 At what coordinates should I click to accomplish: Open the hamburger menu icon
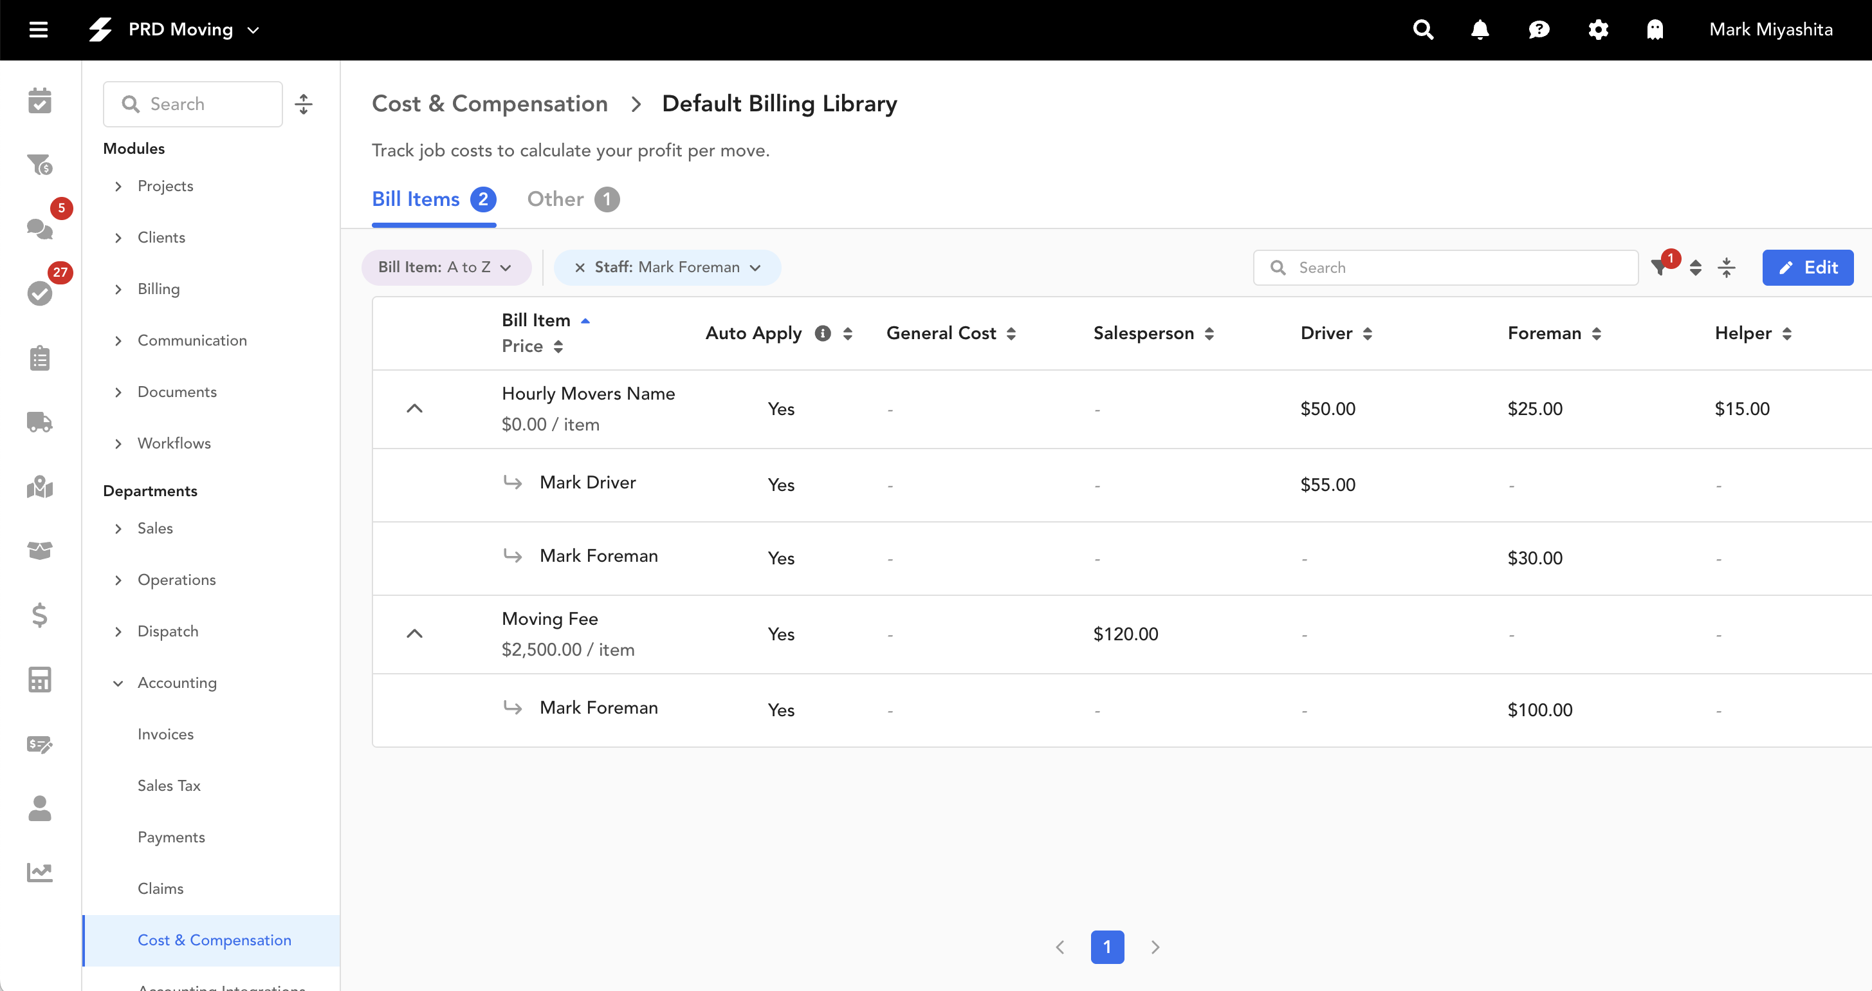(39, 30)
